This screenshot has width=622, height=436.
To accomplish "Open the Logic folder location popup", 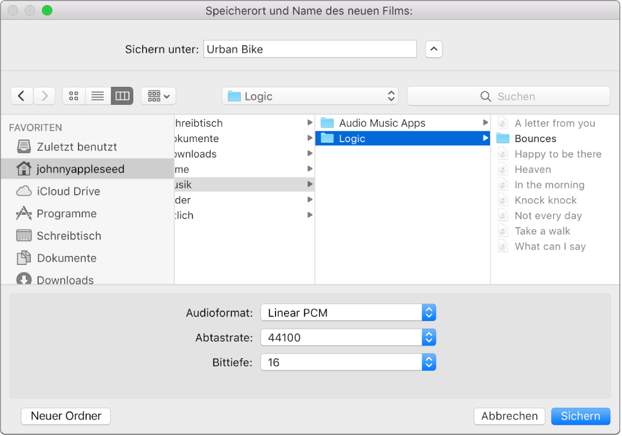I will coord(310,96).
